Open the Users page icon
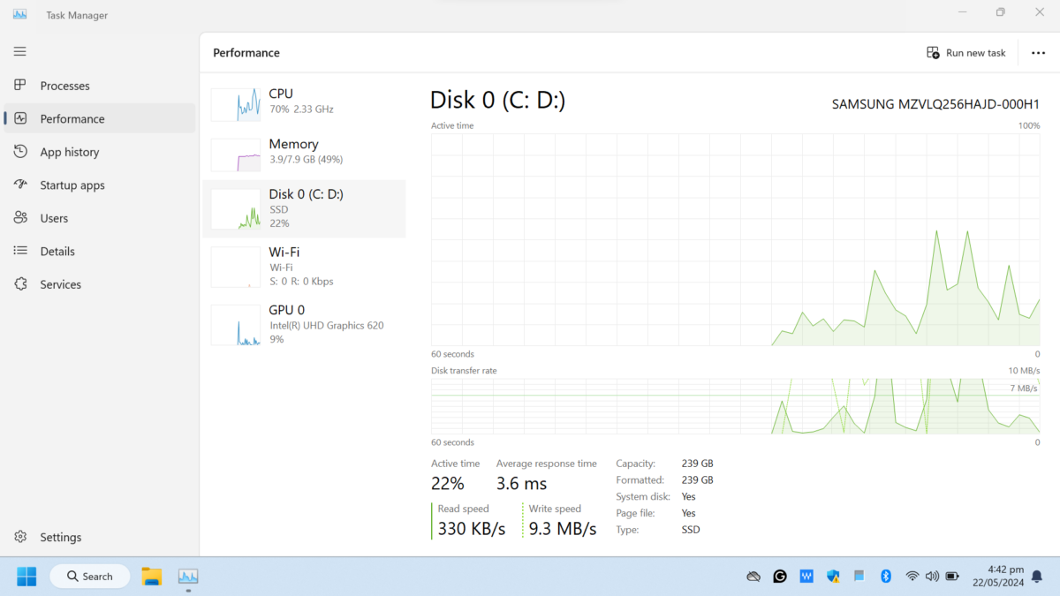 click(20, 218)
